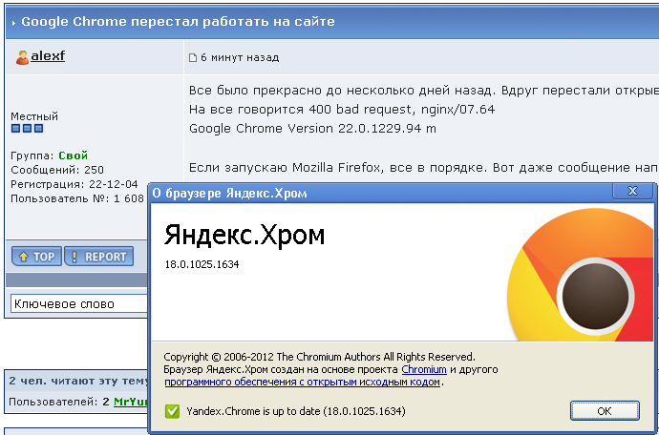
Task: Click the 'Регистрация: 22-12-04' text
Action: (74, 184)
